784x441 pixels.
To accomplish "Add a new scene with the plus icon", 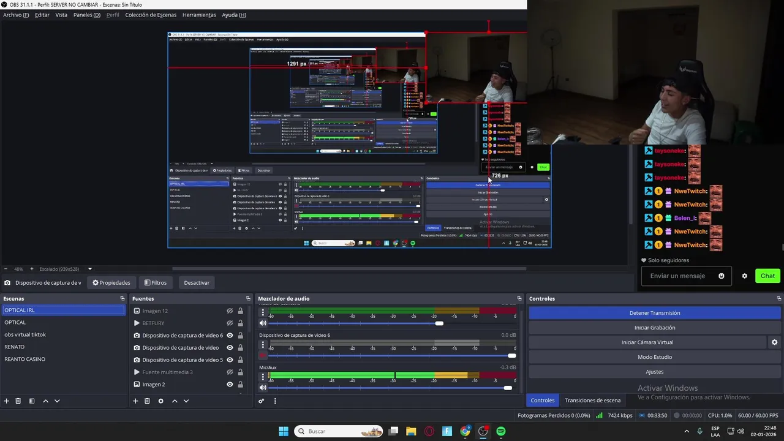I will 6,401.
